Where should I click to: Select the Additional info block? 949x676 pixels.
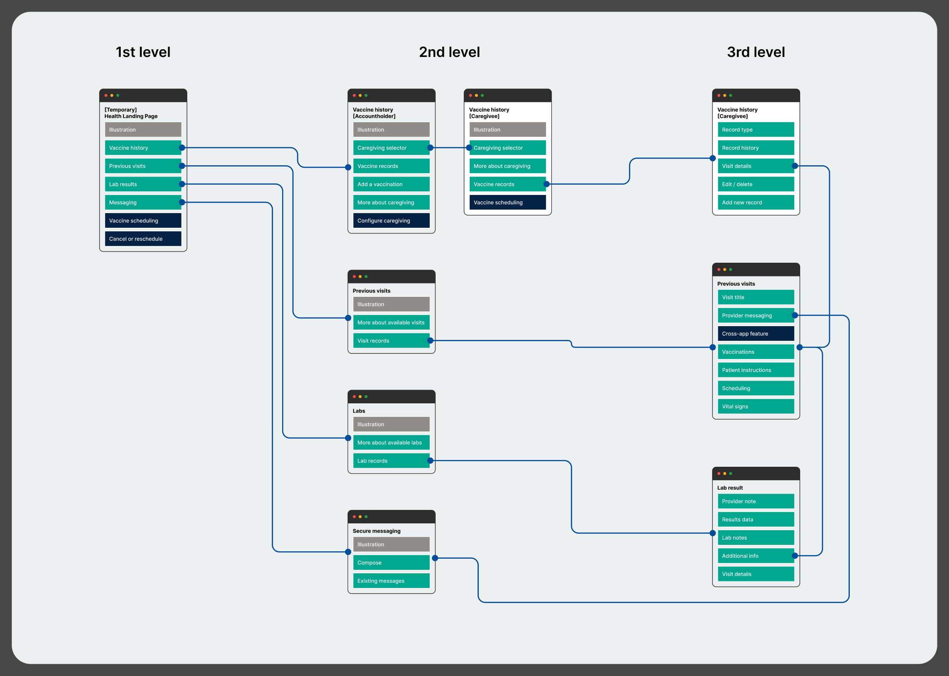pyautogui.click(x=756, y=556)
